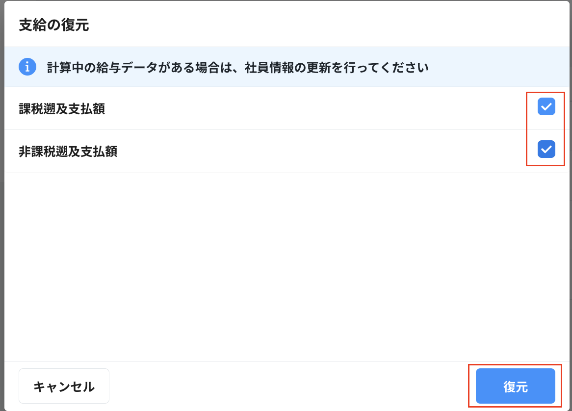Screen dimensions: 572x411
Task: Click 課税遡及支払額 row space before its checkbox
Action: click(319, 109)
